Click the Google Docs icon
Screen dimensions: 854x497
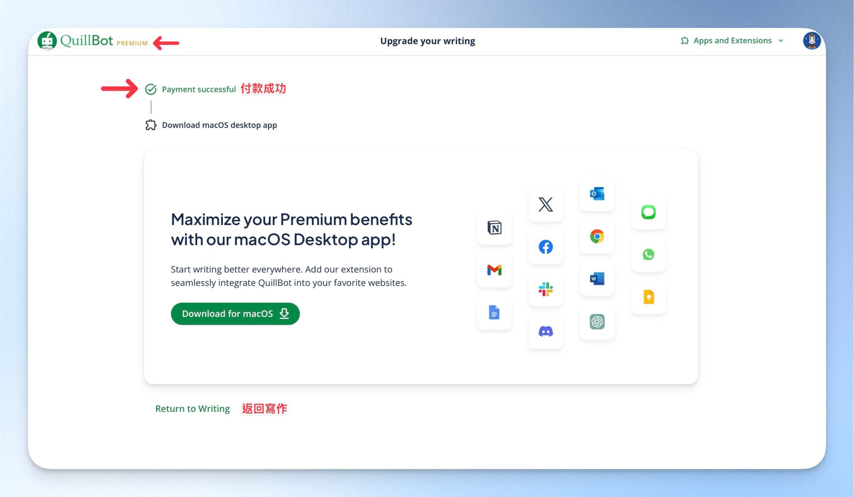coord(494,312)
